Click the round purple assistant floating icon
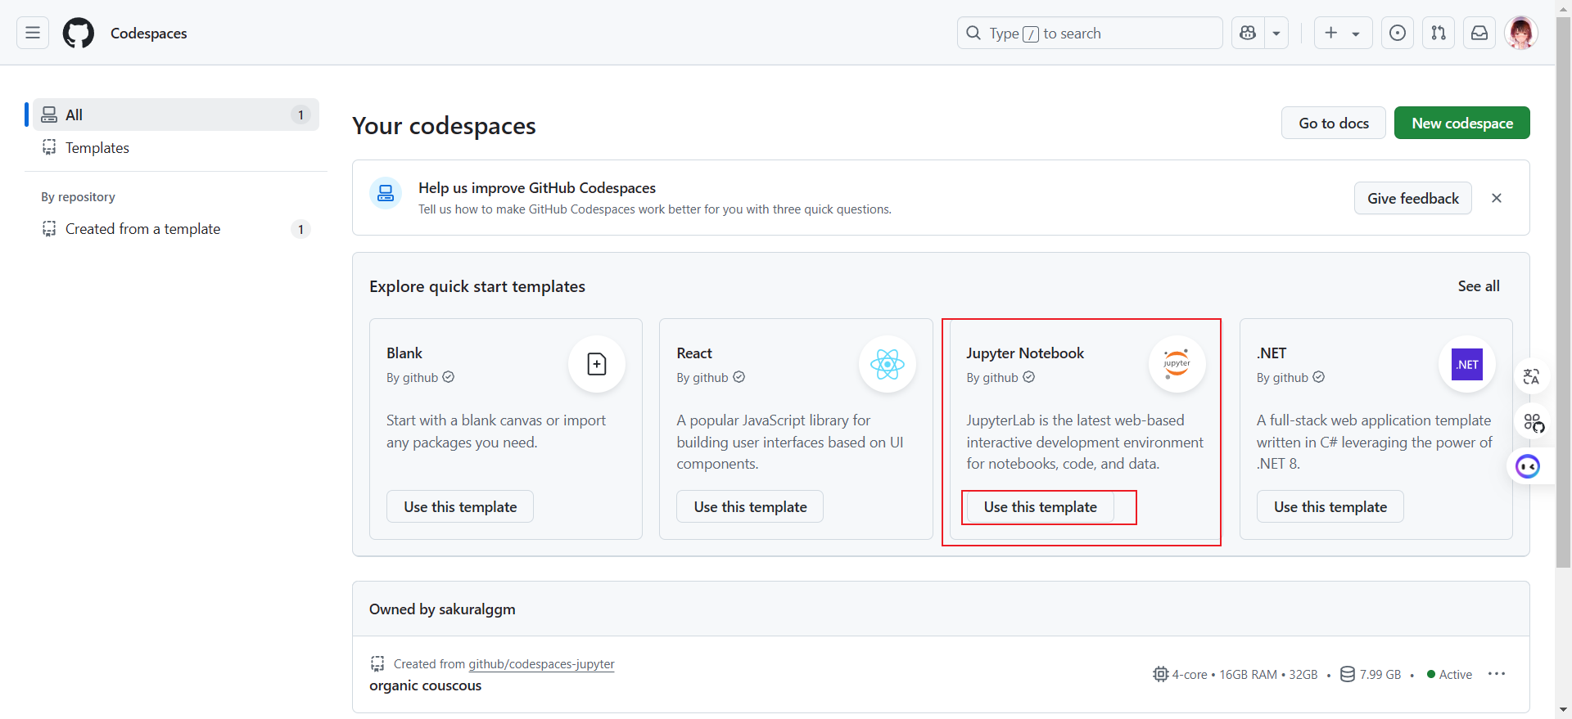This screenshot has width=1572, height=719. coord(1528,466)
